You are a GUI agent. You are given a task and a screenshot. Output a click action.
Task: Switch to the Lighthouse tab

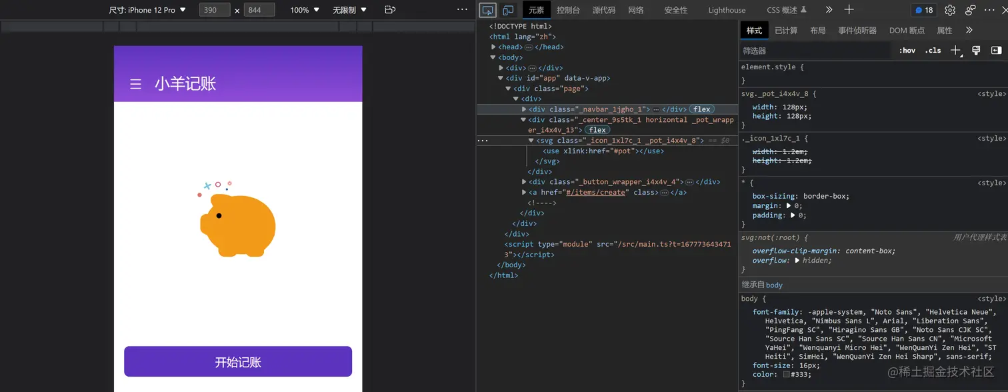[x=727, y=10]
